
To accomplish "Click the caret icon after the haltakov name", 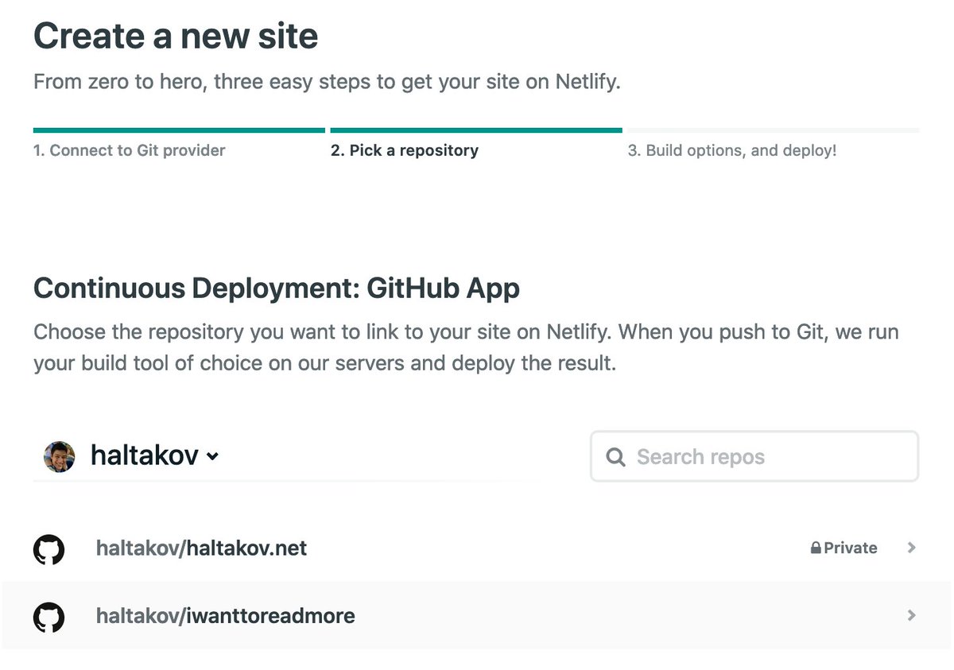I will (211, 457).
